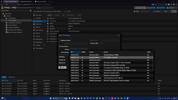Choose the Starship/Matisse IOMMU device

pos(112,55)
